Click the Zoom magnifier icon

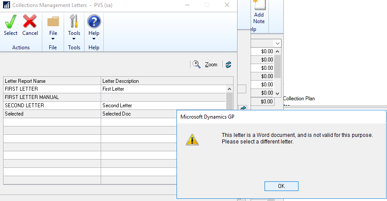[x=197, y=65]
